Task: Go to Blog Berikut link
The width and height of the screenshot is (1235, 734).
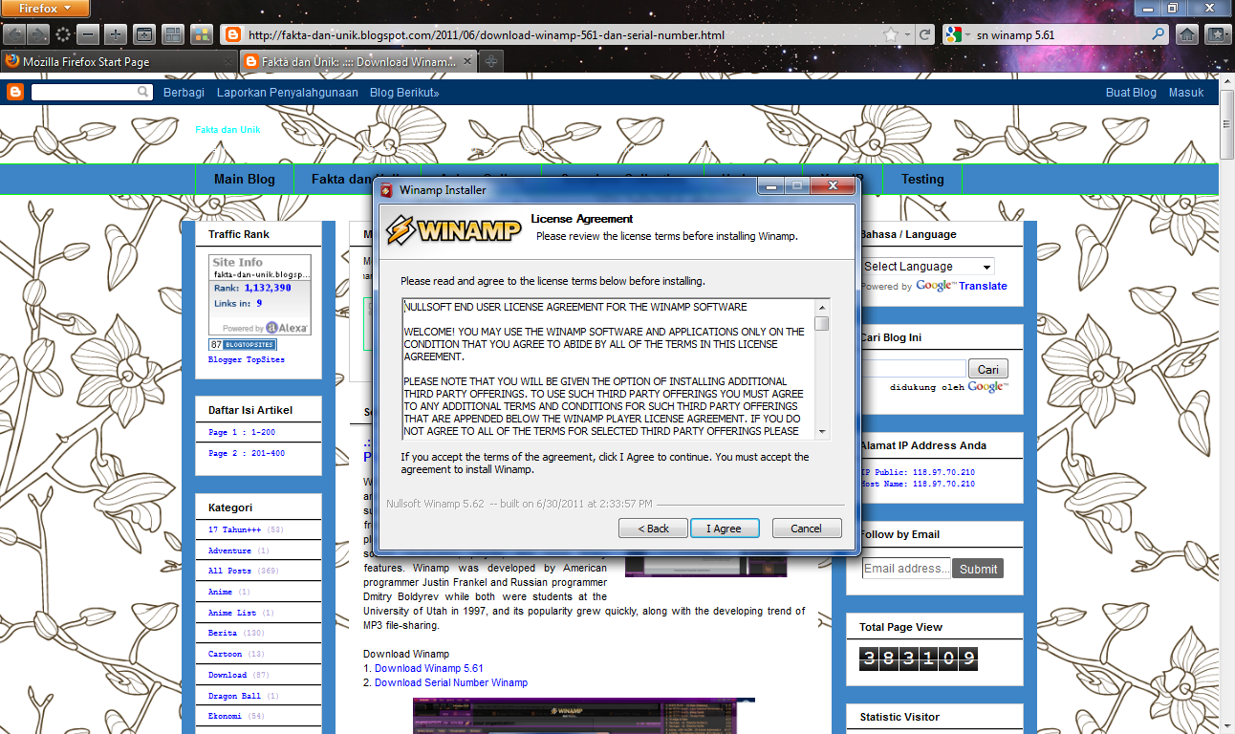Action: 404,93
